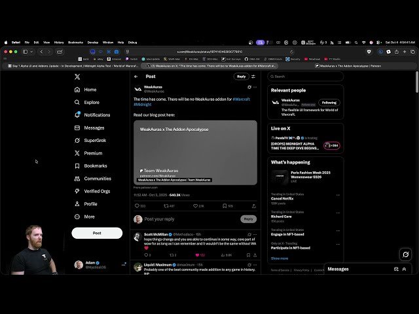Screen dimensions: 419x314
Task: Open Safari sidebar dropdown arrow
Action: 32,52
